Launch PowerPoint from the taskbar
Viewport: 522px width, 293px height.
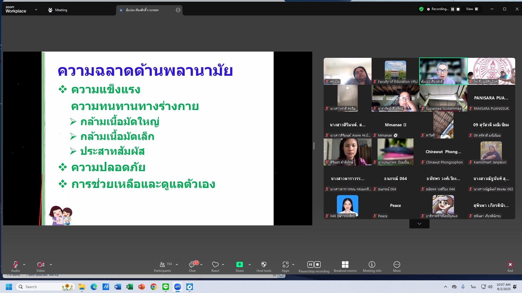(141, 287)
